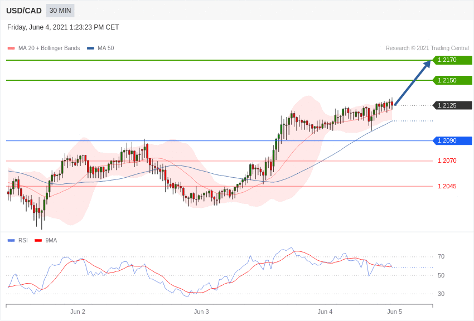Click the RSI blue legend swatch
Viewport: 474px width, 321px height.
pos(11,240)
